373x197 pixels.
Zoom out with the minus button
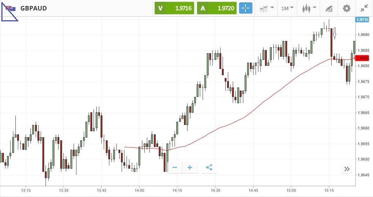tap(175, 168)
